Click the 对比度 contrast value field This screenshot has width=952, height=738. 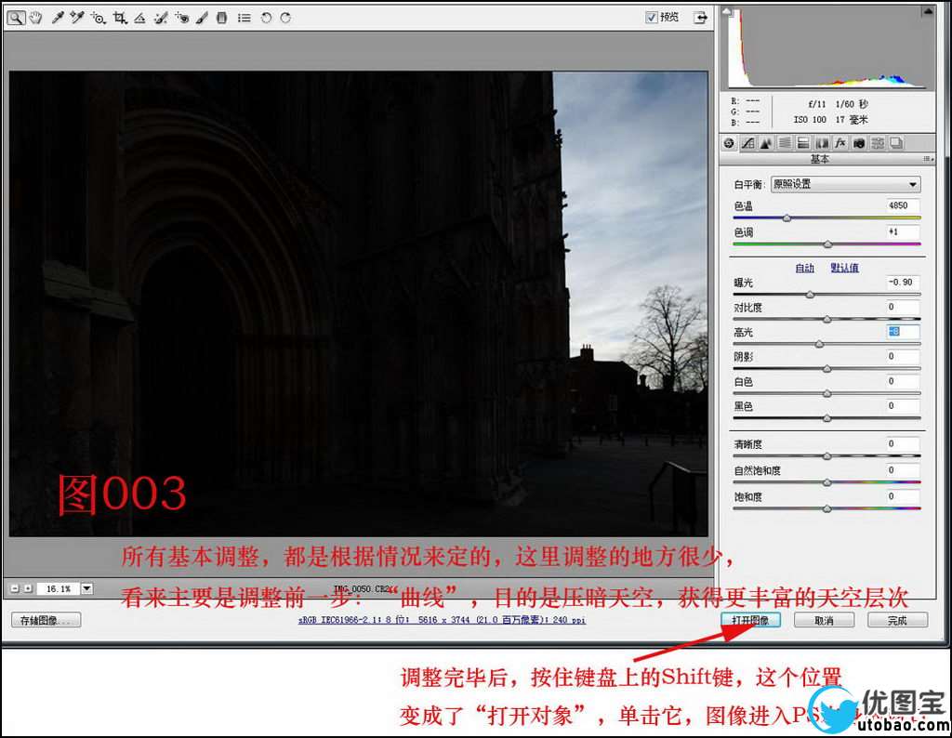point(903,307)
